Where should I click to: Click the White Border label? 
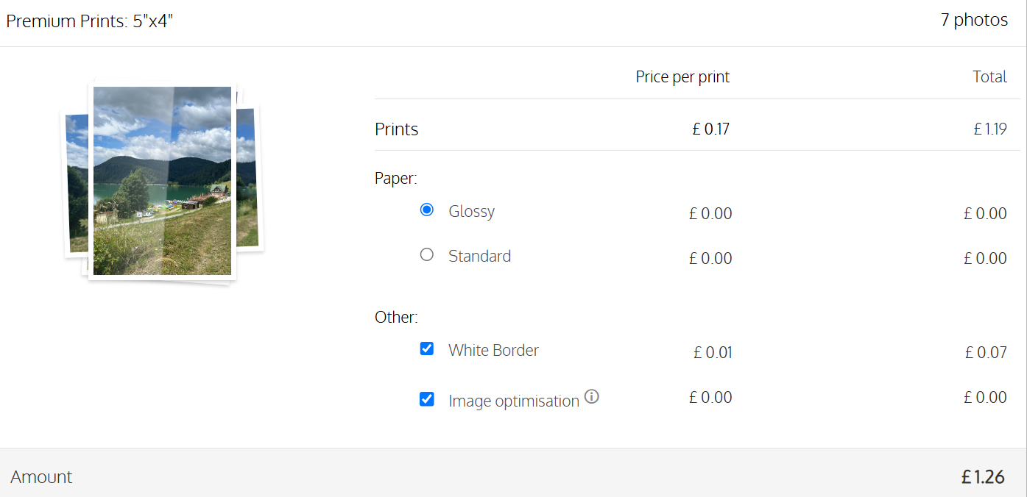pyautogui.click(x=493, y=350)
